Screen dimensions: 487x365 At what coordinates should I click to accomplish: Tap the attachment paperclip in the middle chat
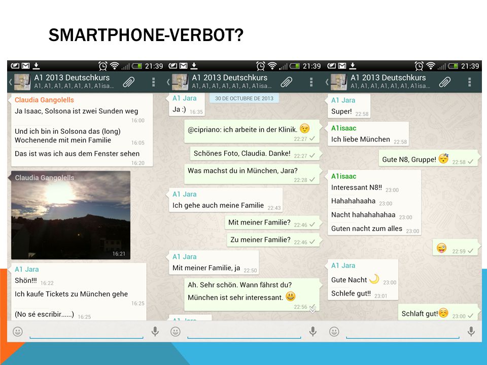point(286,82)
